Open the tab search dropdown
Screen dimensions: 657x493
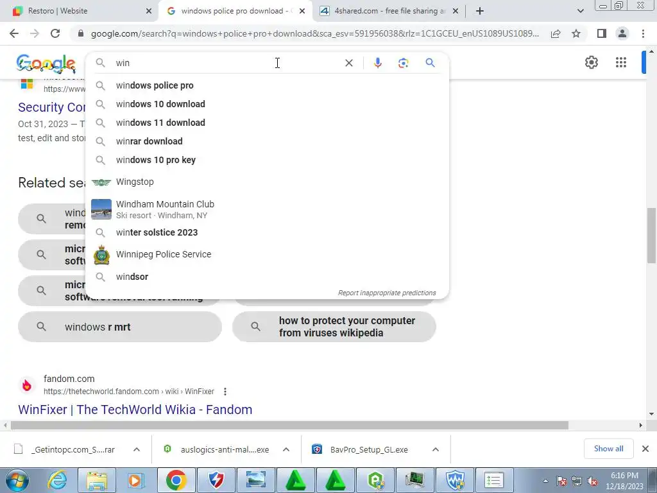(580, 11)
